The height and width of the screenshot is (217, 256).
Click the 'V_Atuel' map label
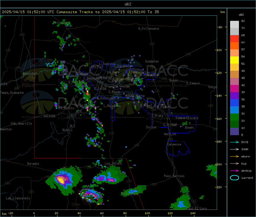146,106
